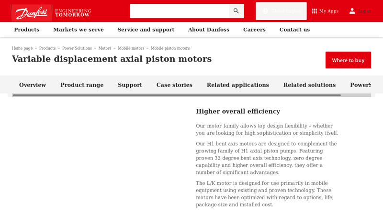Open the Products menu
The height and width of the screenshot is (215, 383).
point(27,30)
